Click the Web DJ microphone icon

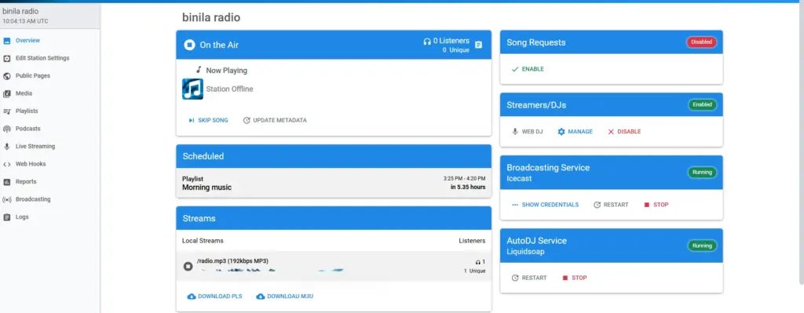515,132
